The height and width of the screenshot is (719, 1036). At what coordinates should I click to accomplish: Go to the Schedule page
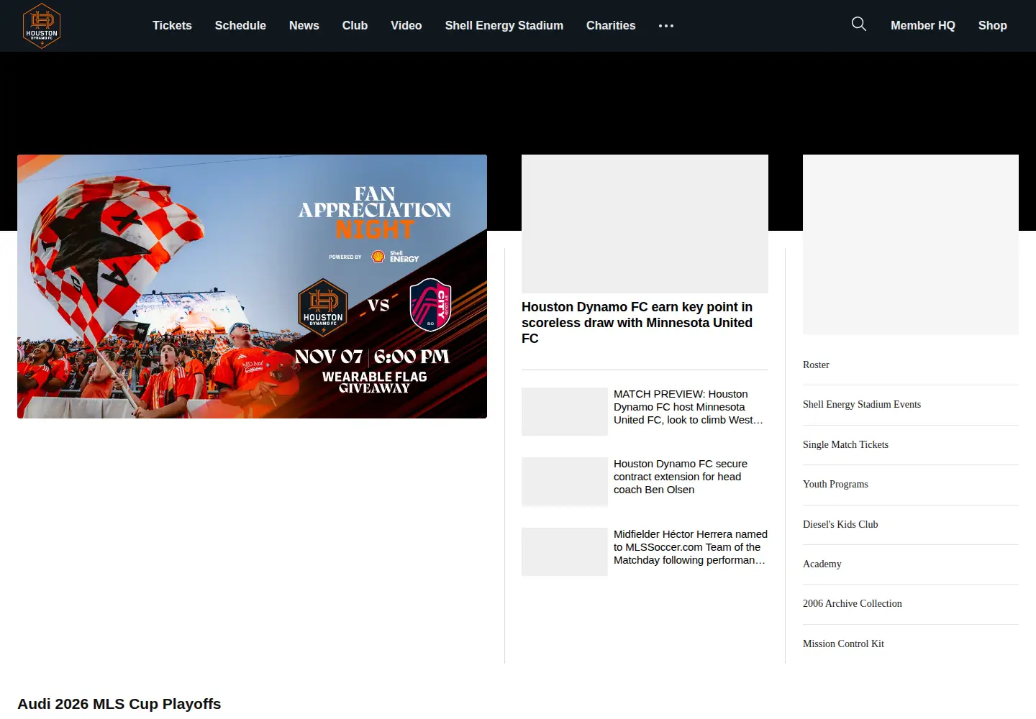[x=240, y=25]
